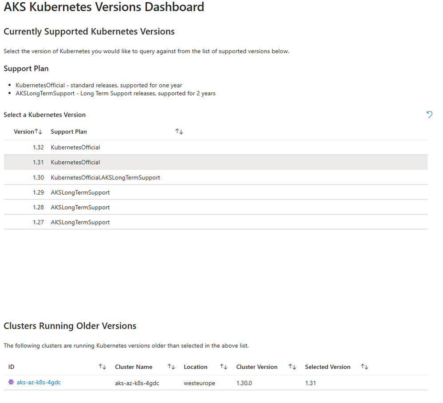The width and height of the screenshot is (443, 403).
Task: Select Kubernetes version 1.27 row
Action: click(x=216, y=222)
